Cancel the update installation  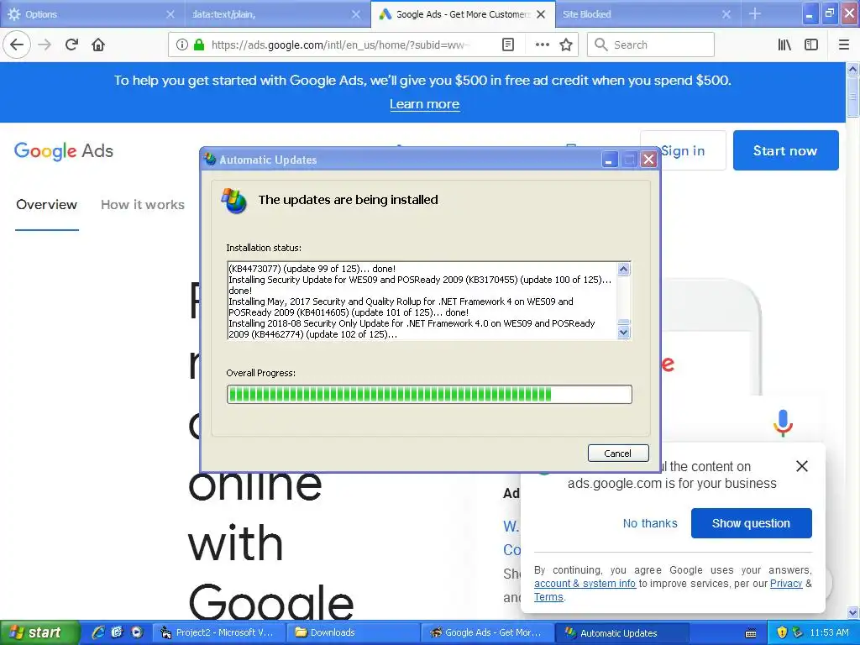618,453
